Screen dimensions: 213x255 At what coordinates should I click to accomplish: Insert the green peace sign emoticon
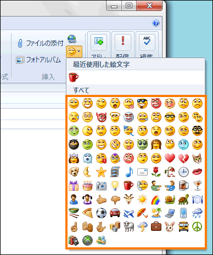[197, 226]
